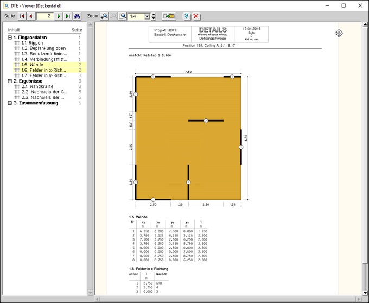Open search with the binoculars icon
Image resolution: width=369 pixels, height=303 pixels.
pos(77,16)
